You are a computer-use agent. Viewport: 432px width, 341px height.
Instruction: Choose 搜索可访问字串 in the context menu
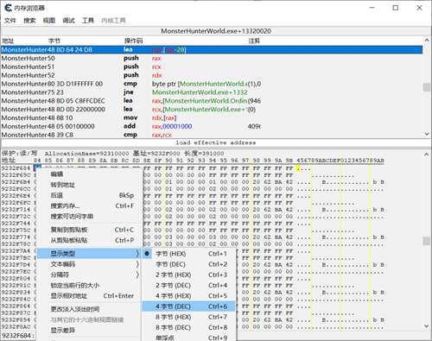point(90,217)
